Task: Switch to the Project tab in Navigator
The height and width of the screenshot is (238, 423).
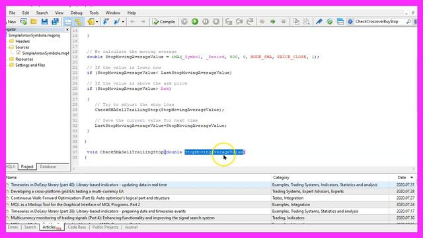Action: (x=27, y=167)
